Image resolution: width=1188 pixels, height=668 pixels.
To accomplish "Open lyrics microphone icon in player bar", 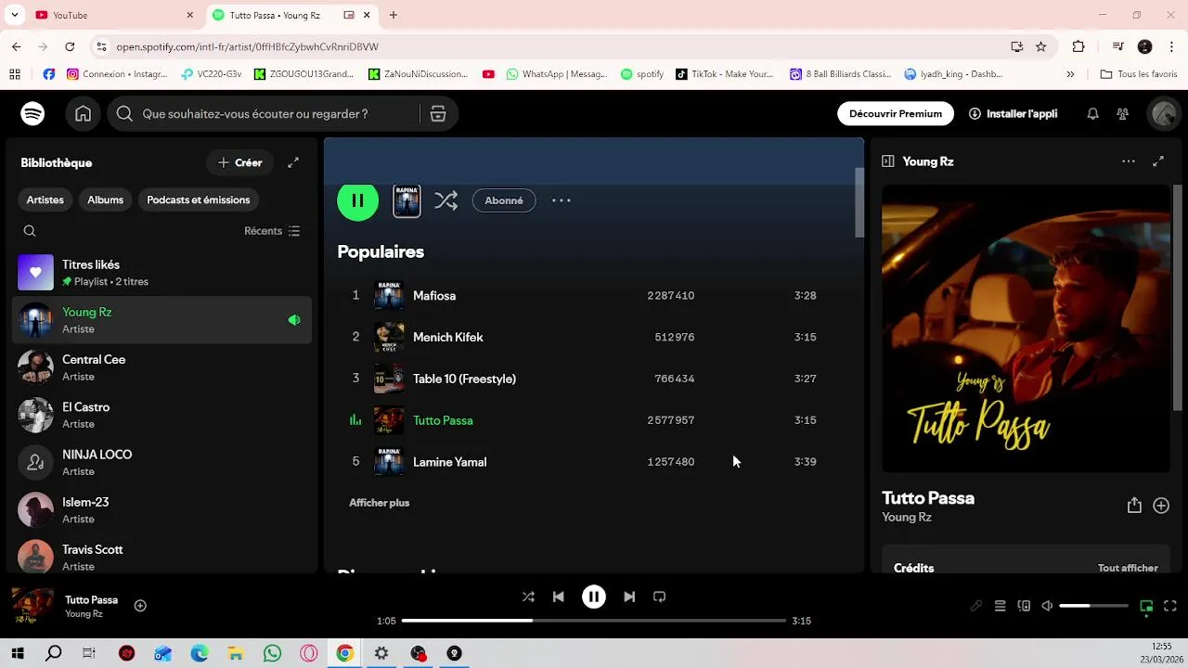I will pyautogui.click(x=976, y=606).
